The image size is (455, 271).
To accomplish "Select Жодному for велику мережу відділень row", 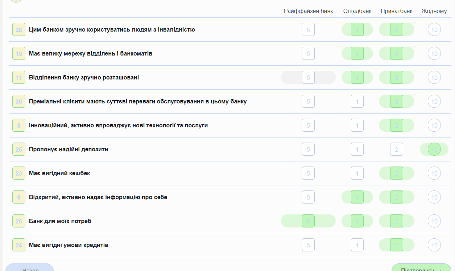I will coord(434,53).
